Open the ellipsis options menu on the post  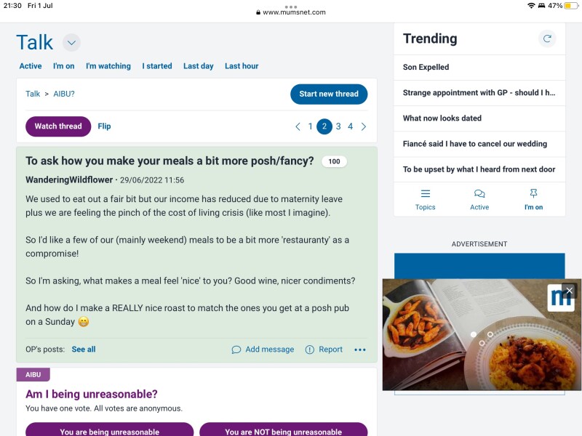[360, 350]
